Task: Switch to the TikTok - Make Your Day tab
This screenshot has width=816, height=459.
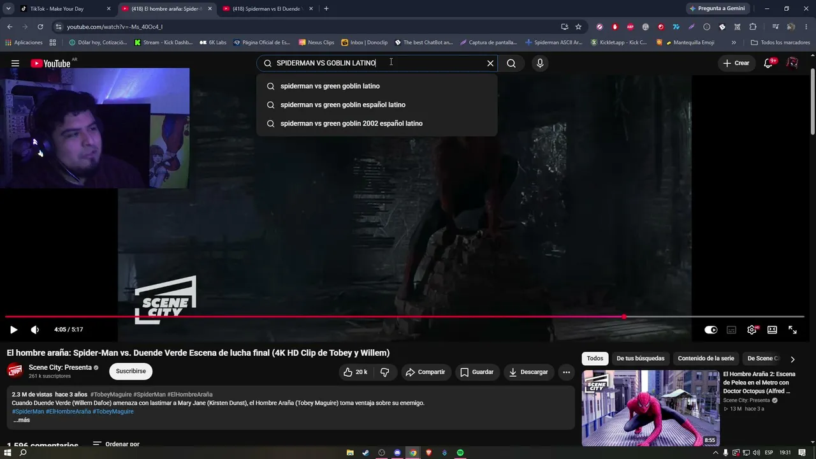Action: point(64,9)
